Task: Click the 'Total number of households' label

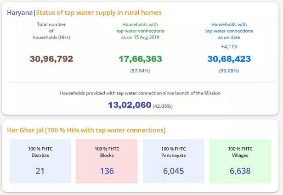Action: click(x=51, y=30)
